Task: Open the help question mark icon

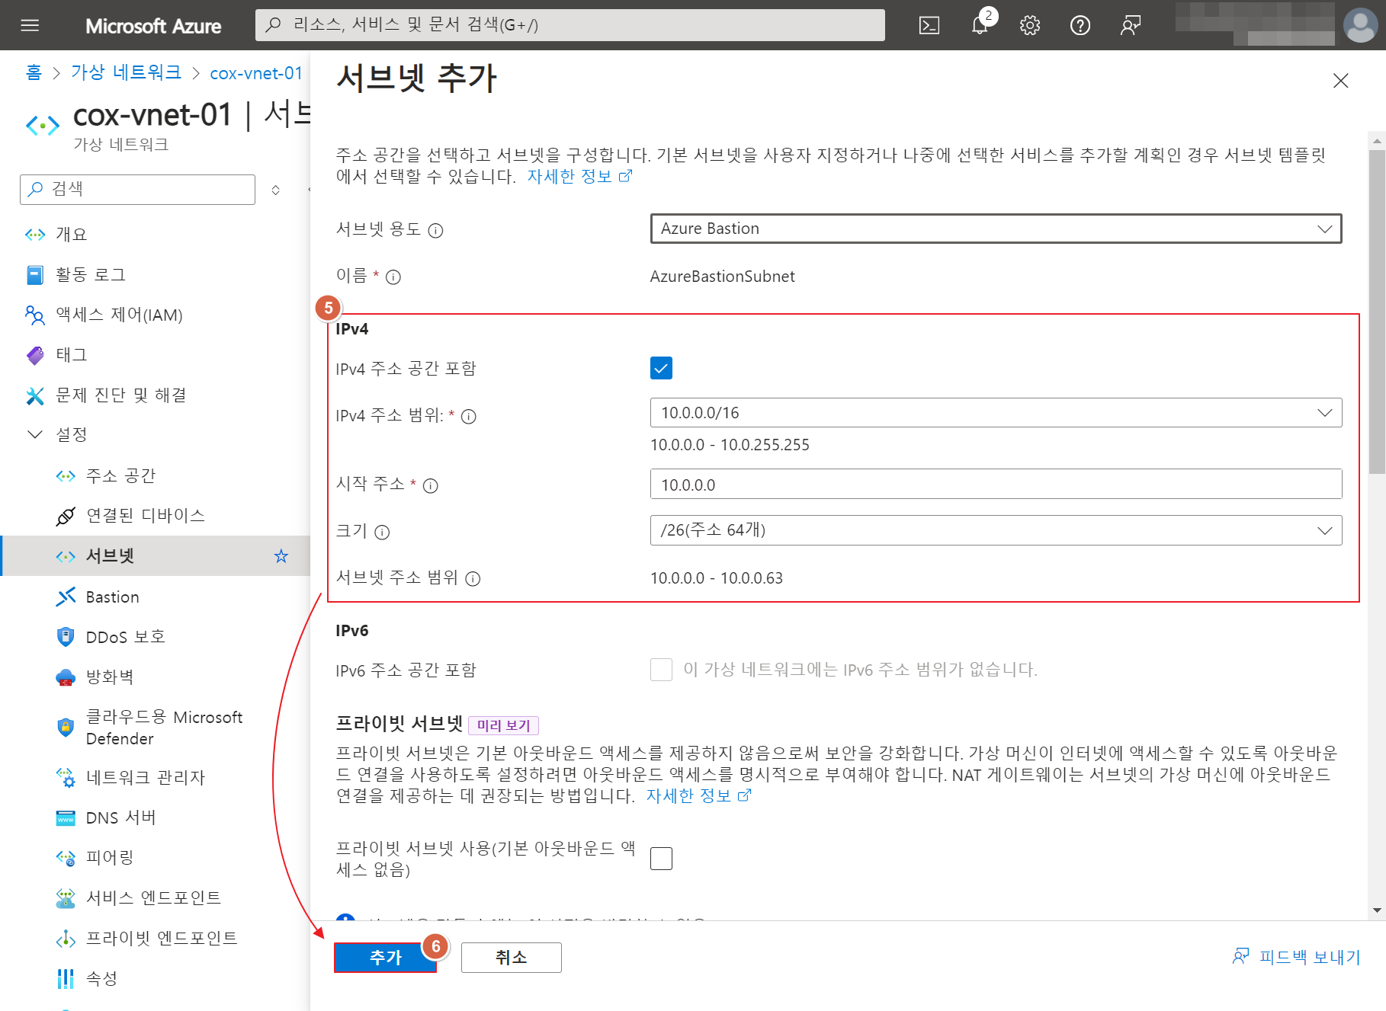Action: click(1080, 25)
